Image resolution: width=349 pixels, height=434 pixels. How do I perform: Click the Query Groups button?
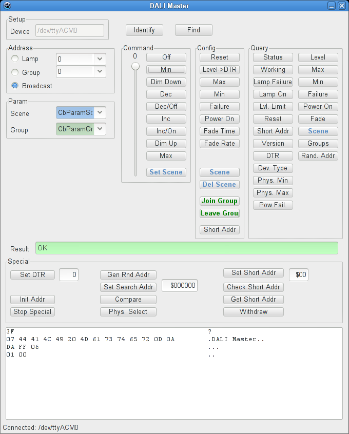click(x=318, y=143)
